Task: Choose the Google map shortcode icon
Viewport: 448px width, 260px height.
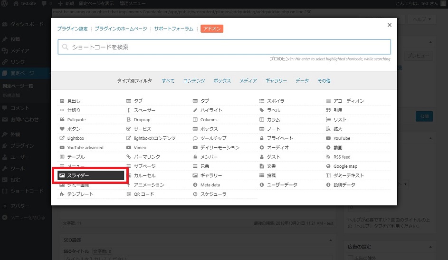Action: pyautogui.click(x=328, y=166)
